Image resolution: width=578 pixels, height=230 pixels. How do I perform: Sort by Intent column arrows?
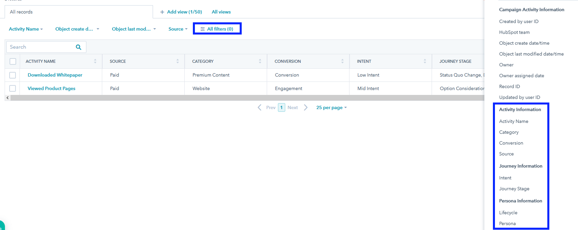tap(425, 61)
